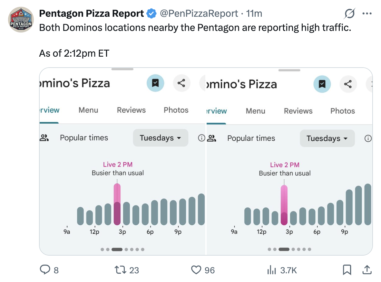This screenshot has width=381, height=282.
Task: Switch to Reviews tab in right panel
Action: [298, 111]
